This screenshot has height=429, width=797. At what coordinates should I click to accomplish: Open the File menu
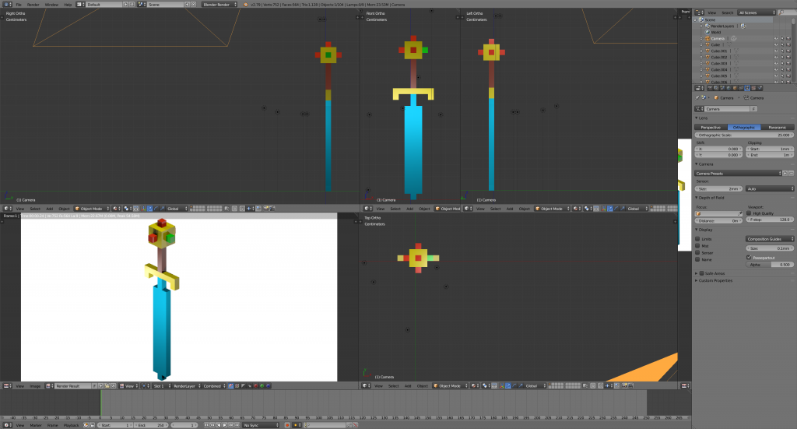19,4
